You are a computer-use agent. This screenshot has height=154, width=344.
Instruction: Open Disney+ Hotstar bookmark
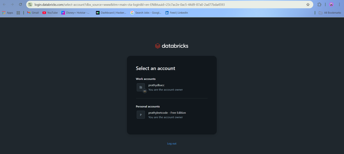click(x=75, y=13)
